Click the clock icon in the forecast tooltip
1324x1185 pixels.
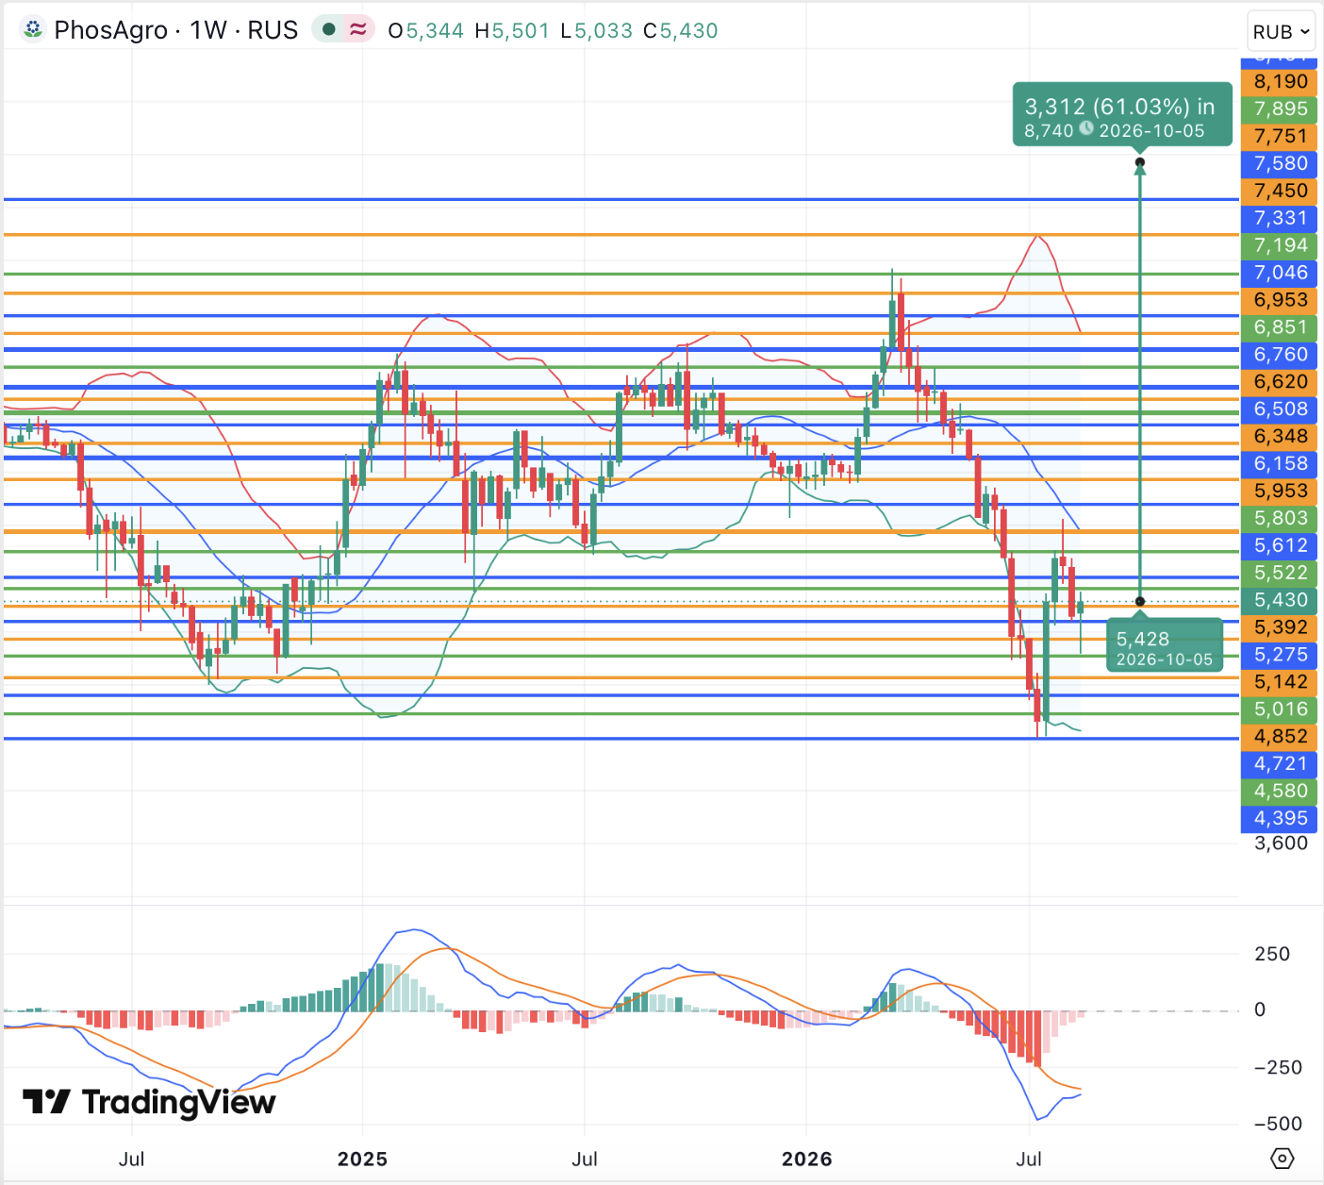[1086, 129]
